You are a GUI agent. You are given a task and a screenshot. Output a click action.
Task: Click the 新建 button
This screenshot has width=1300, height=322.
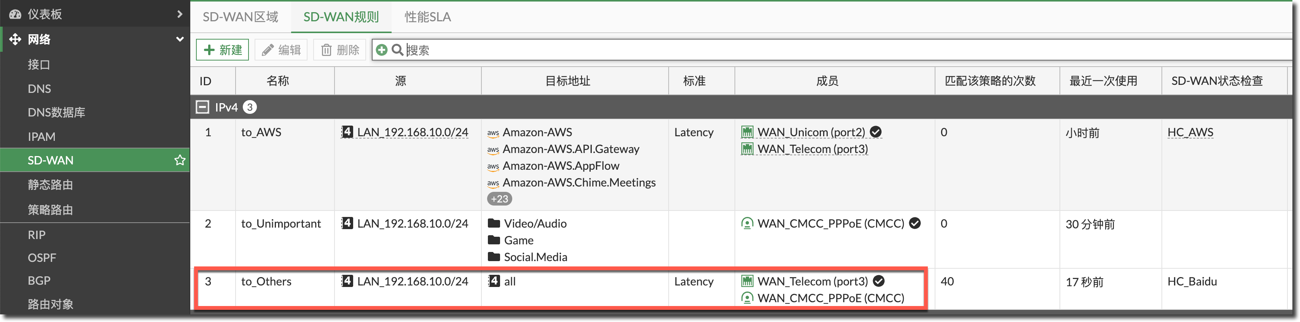pyautogui.click(x=223, y=50)
